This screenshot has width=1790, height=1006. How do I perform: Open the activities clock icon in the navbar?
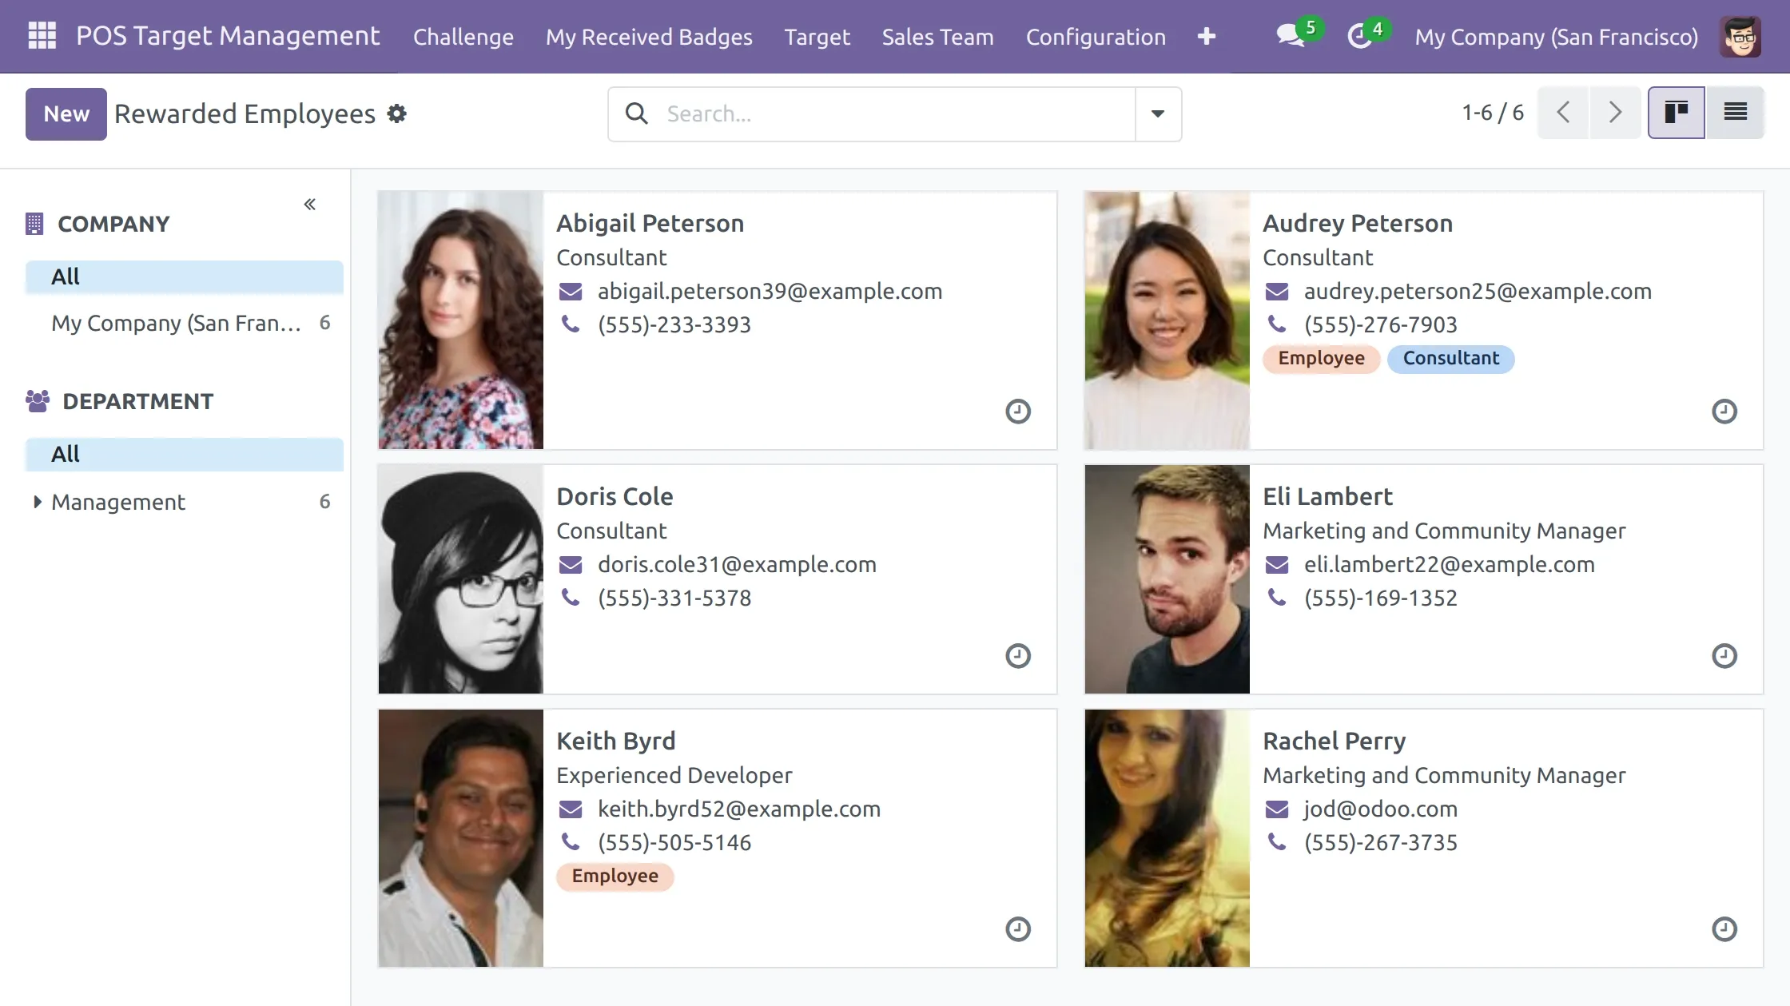coord(1359,36)
